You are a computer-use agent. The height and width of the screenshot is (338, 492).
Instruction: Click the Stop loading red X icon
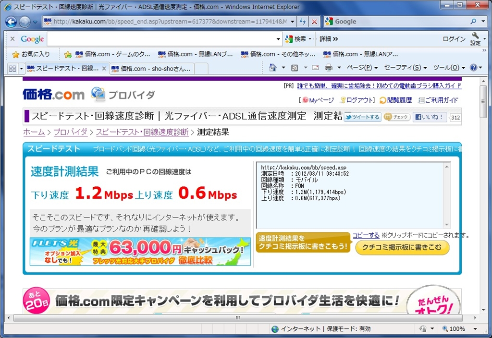tap(314, 22)
